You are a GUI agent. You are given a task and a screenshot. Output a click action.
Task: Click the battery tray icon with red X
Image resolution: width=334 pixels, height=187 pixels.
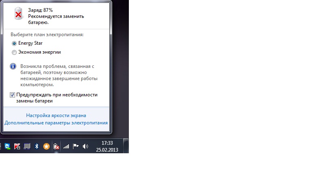pos(56,146)
